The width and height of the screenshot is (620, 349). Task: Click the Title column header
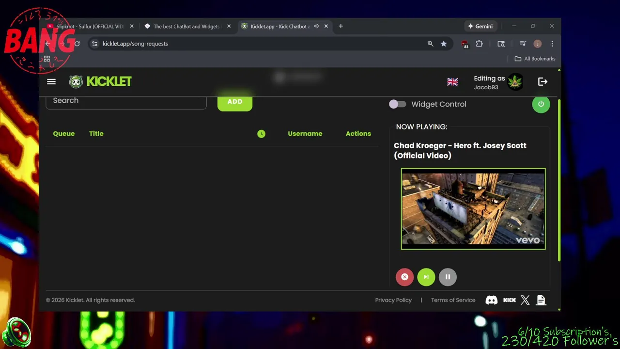pos(96,134)
